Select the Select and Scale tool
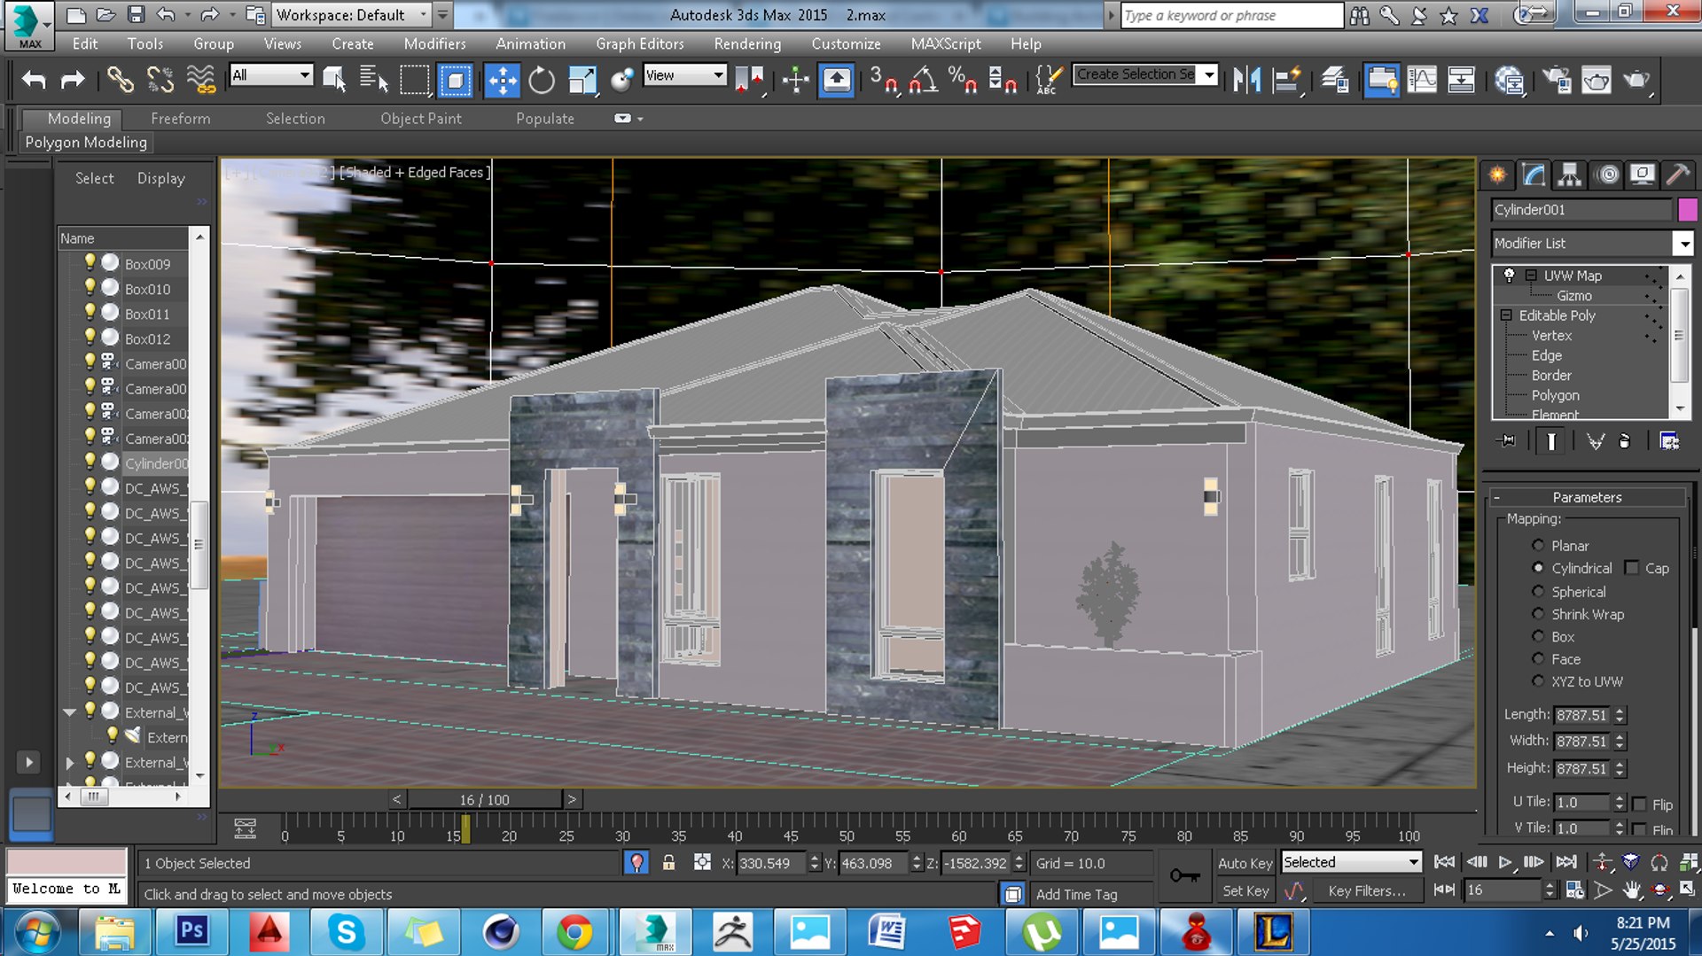1702x956 pixels. [x=582, y=81]
